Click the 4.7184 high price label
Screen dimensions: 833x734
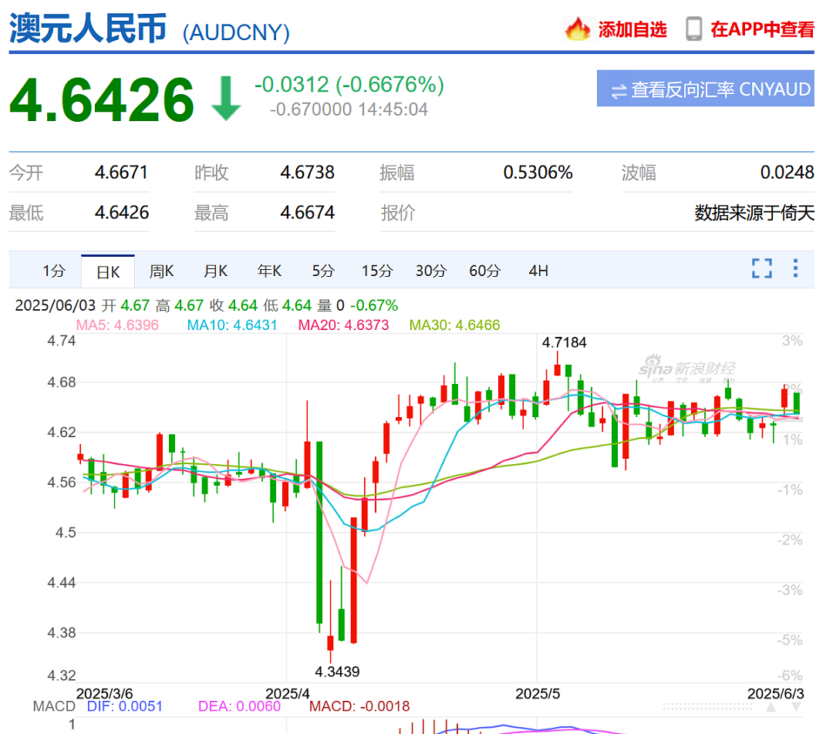[x=564, y=342]
